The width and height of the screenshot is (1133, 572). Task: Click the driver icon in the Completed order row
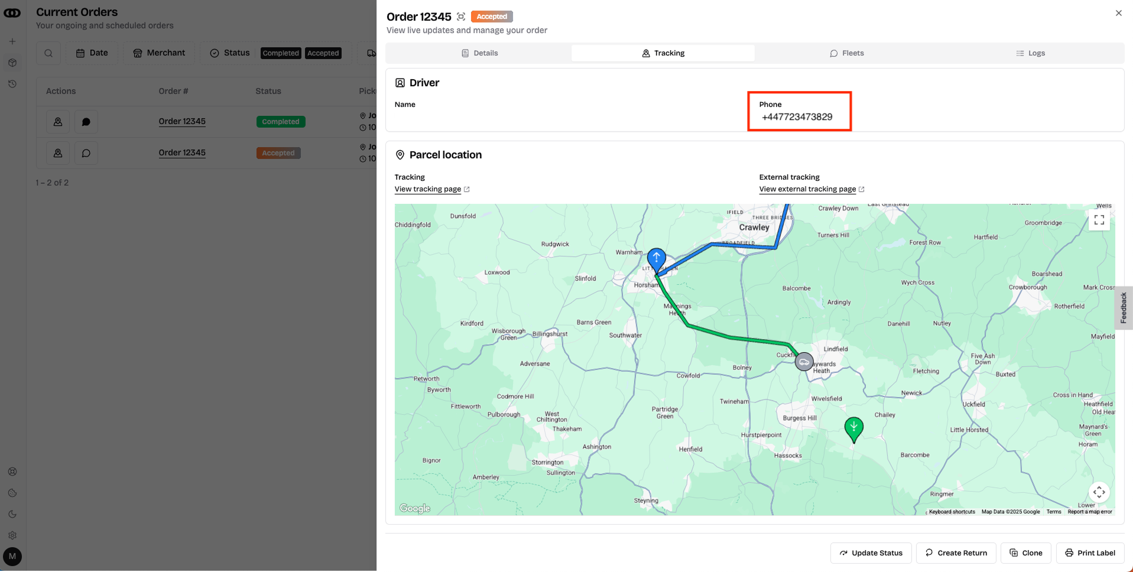click(58, 122)
